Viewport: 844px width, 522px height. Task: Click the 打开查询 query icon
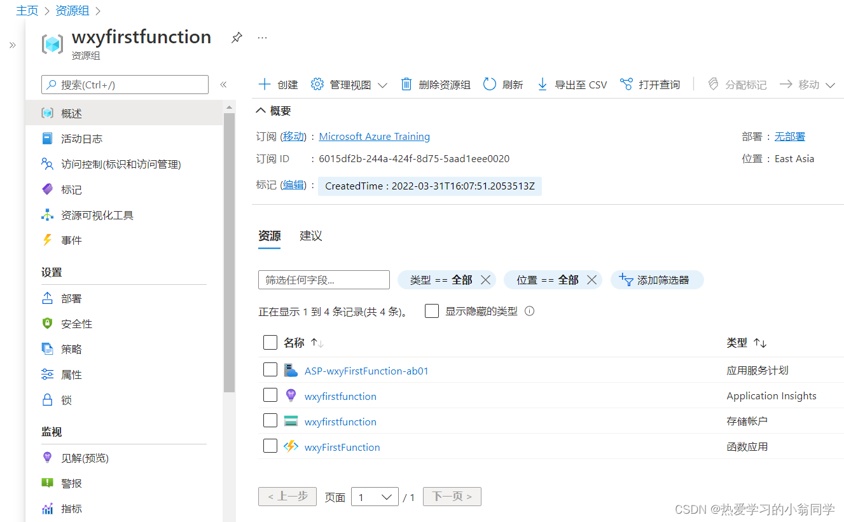(626, 85)
